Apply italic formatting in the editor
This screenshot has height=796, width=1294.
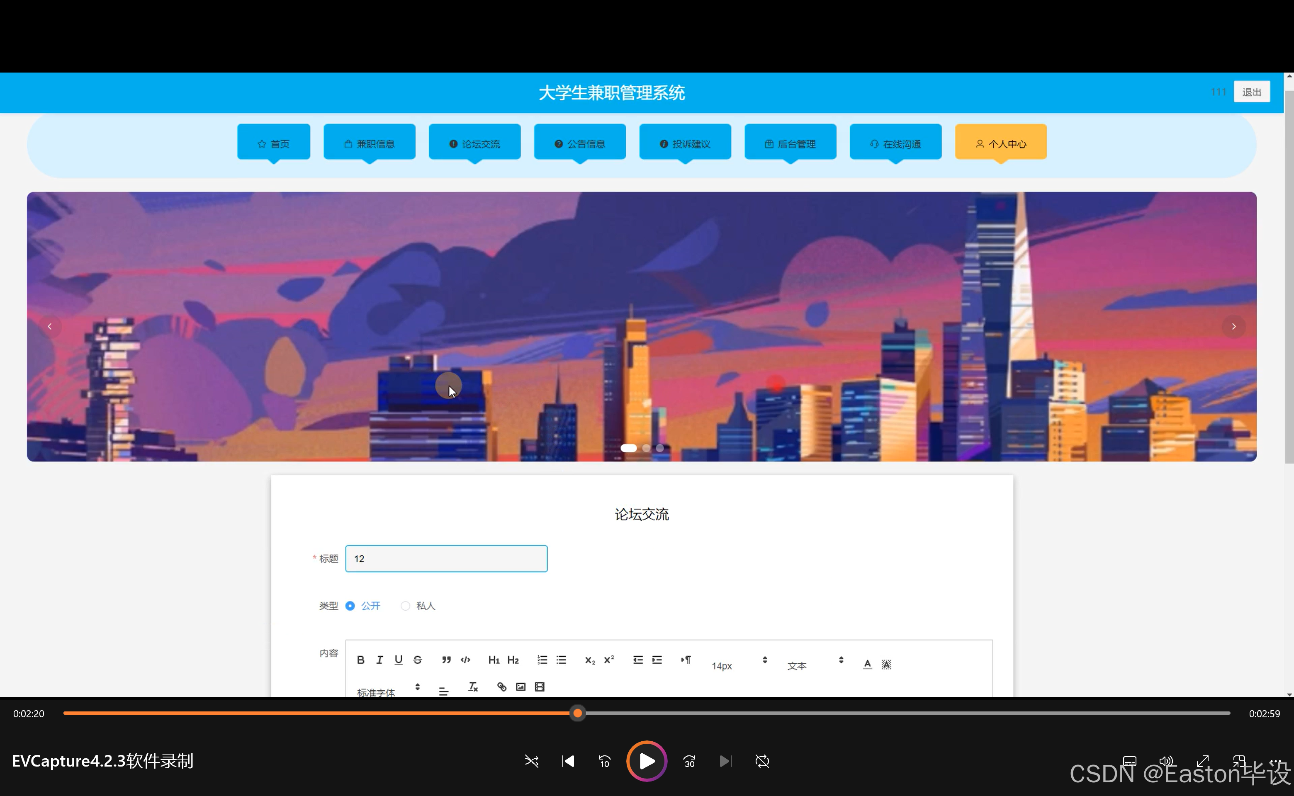point(379,660)
